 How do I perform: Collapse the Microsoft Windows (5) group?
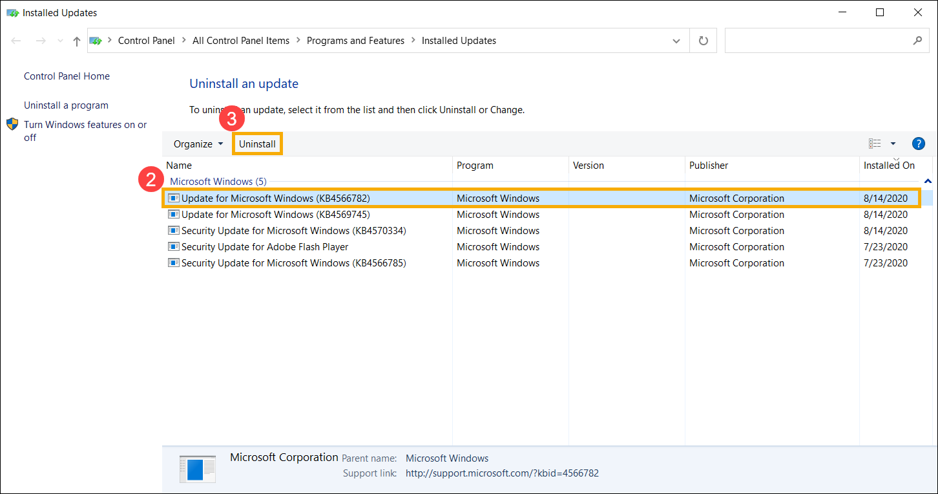tap(928, 182)
